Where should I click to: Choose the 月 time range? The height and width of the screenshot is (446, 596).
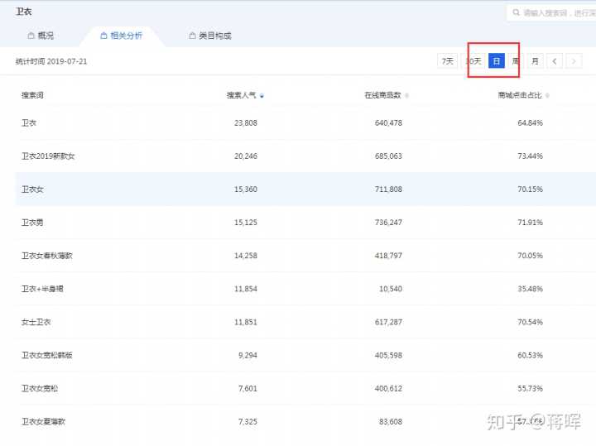coord(535,61)
